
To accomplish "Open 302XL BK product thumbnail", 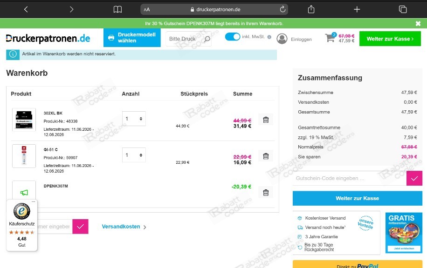I will (x=24, y=120).
